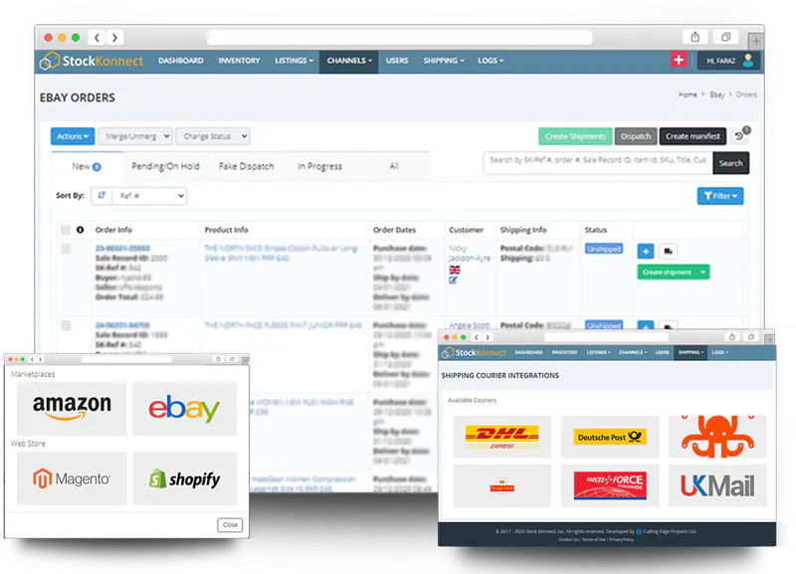Click the Dispatch button
Viewport: 796px width, 574px height.
(x=636, y=136)
